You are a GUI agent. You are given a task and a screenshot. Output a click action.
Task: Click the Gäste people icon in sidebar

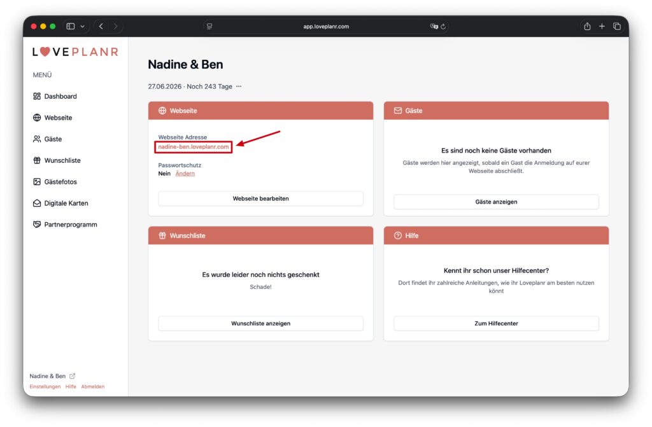coord(37,139)
